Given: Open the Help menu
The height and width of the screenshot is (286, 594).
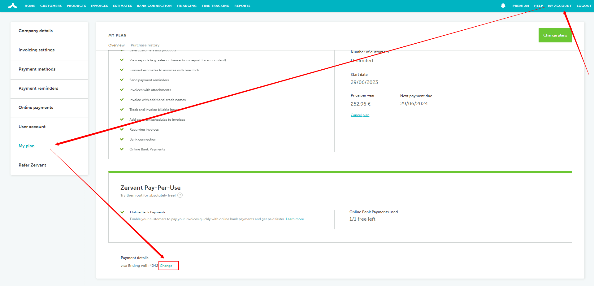Looking at the screenshot, I should coord(538,6).
